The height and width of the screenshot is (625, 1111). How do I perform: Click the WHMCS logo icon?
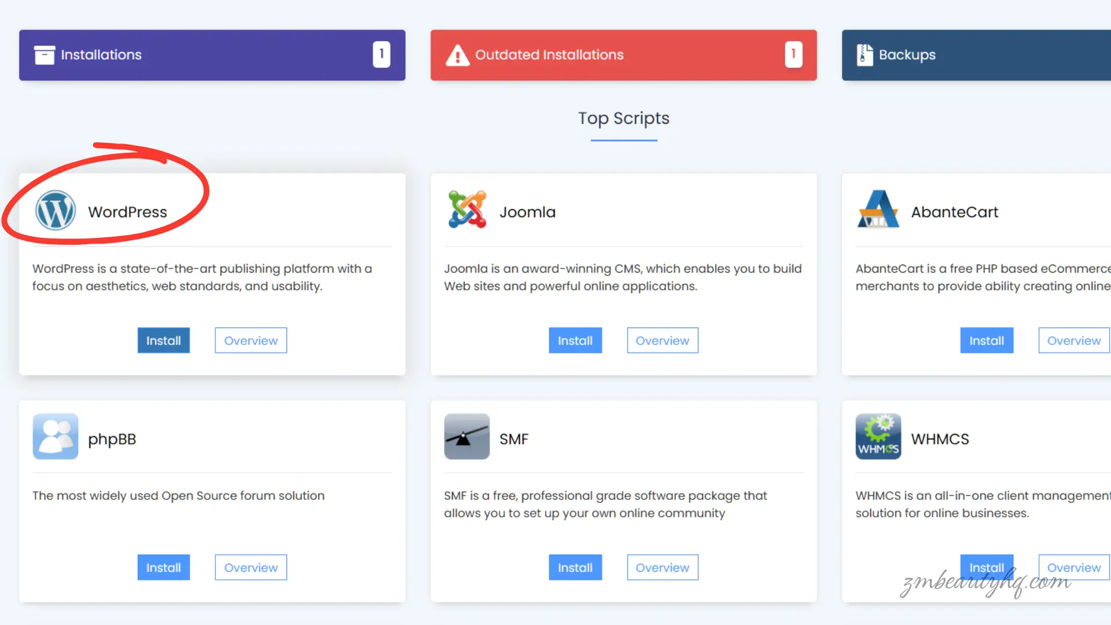[x=878, y=436]
